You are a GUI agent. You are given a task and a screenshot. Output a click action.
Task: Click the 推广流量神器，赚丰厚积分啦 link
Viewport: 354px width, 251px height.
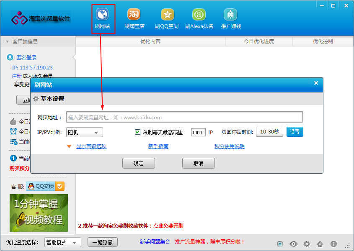coord(210,242)
